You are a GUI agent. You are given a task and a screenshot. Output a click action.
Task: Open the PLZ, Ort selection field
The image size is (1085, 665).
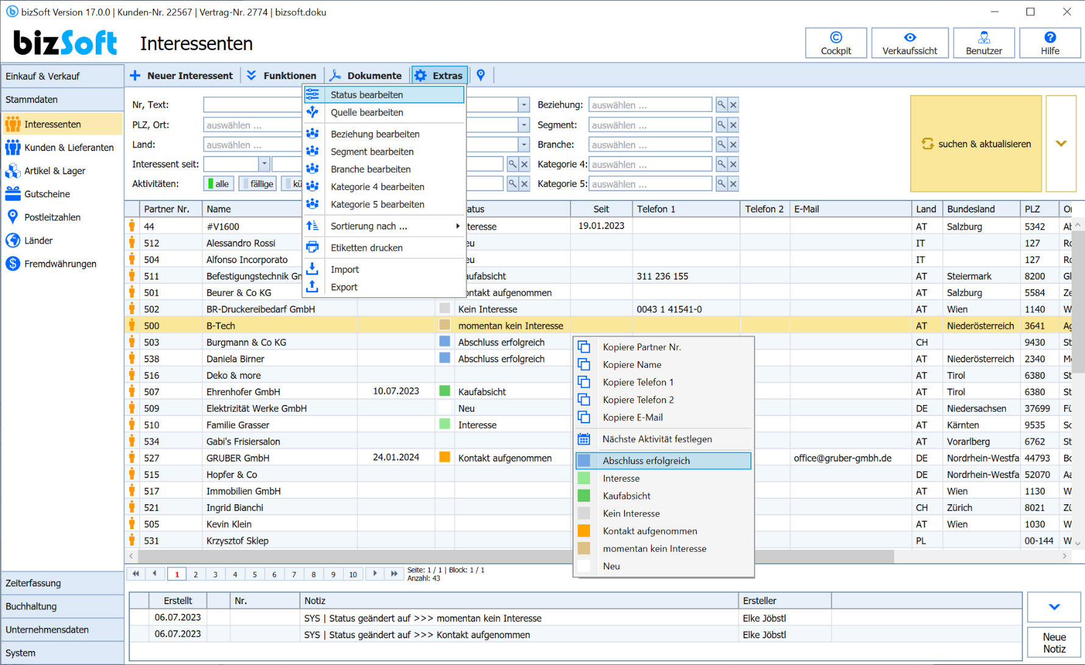pyautogui.click(x=253, y=125)
